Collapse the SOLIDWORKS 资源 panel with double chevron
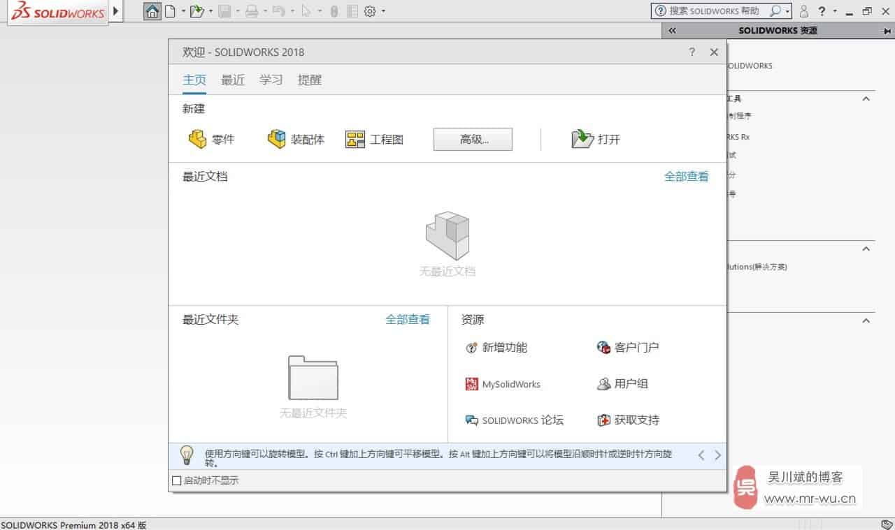Screen dimensions: 895x530 [673, 31]
